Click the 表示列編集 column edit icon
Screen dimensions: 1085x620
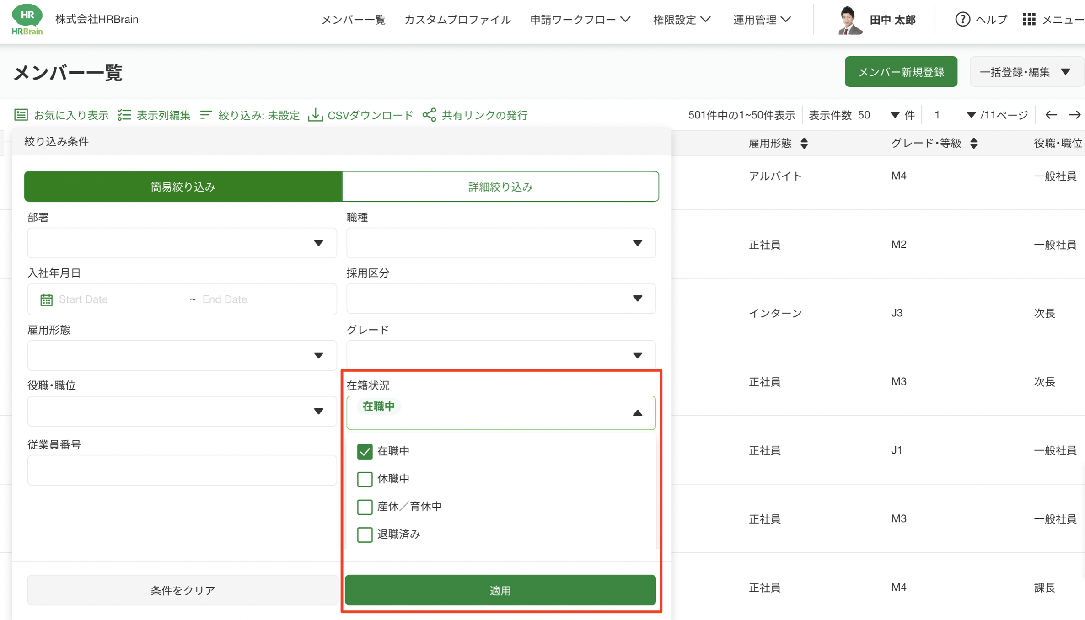tap(124, 115)
